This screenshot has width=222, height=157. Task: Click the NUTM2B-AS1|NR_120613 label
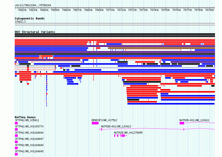point(116,126)
